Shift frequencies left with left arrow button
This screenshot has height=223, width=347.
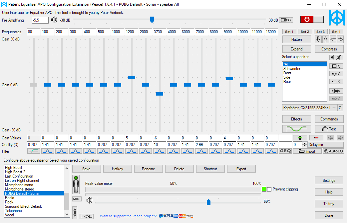click(333, 39)
